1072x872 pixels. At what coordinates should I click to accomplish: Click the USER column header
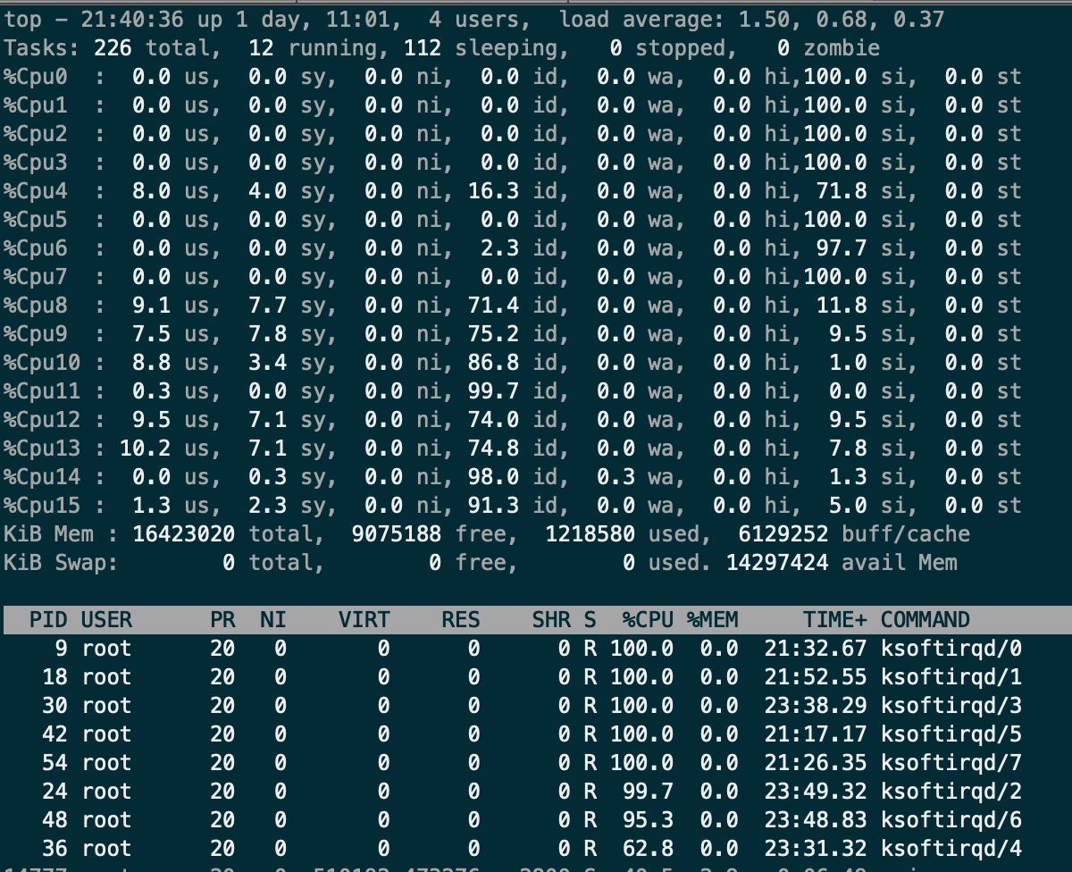[106, 620]
